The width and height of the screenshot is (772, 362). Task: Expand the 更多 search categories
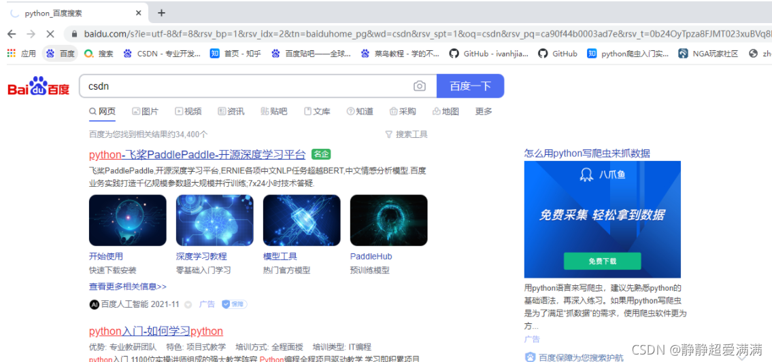[x=484, y=111]
